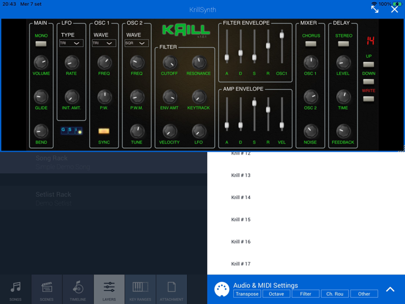Click the battery indicator in status bar
This screenshot has height=304, width=405.
(x=397, y=4)
